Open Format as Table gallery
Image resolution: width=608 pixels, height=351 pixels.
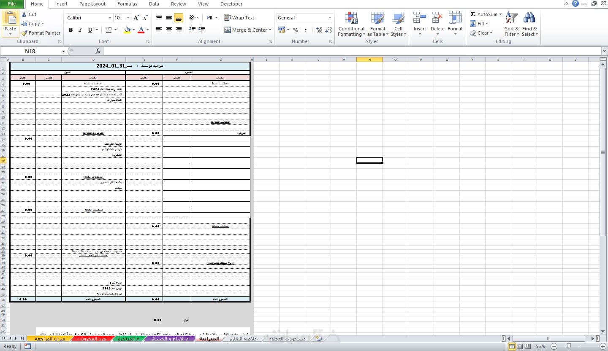click(377, 24)
